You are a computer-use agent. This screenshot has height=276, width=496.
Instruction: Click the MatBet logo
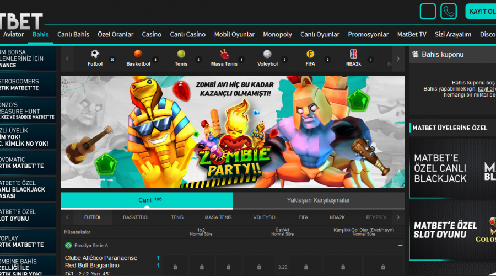(x=21, y=22)
